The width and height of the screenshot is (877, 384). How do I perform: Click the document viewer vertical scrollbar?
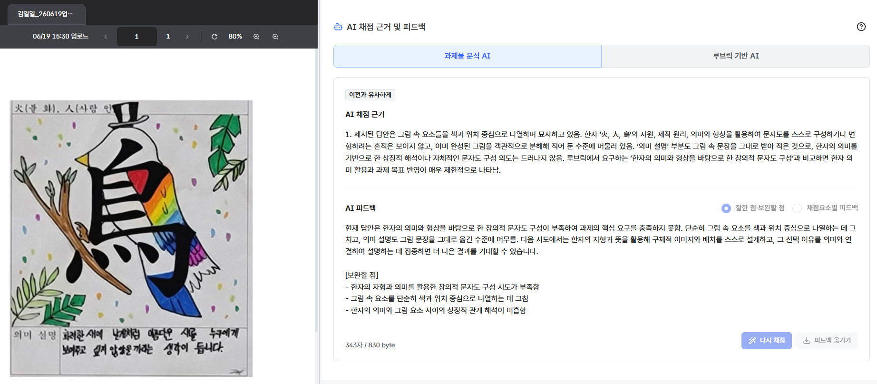click(316, 190)
